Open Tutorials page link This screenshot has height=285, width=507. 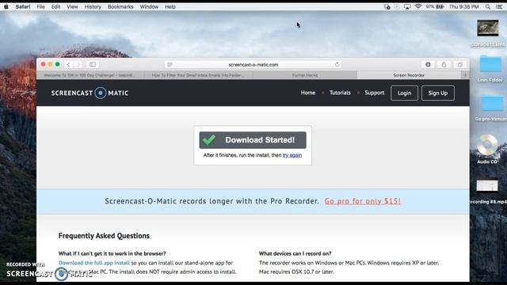point(340,93)
